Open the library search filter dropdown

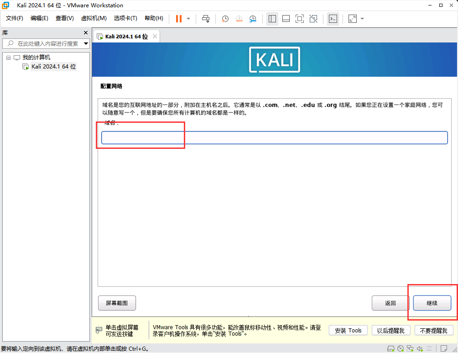pos(86,44)
